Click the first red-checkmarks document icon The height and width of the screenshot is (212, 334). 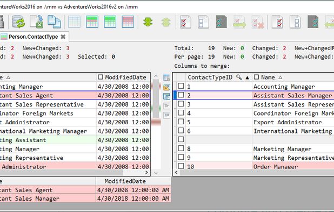(185, 22)
